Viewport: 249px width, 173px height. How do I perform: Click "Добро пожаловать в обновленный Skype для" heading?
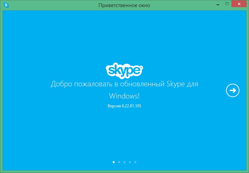click(124, 84)
